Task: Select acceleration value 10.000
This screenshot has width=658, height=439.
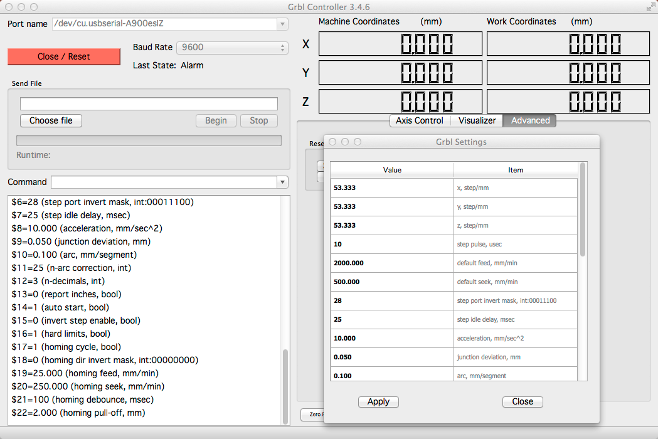Action: pos(392,338)
